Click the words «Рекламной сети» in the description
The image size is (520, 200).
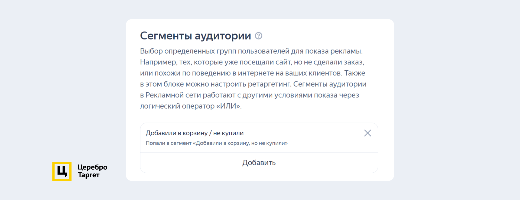point(173,95)
